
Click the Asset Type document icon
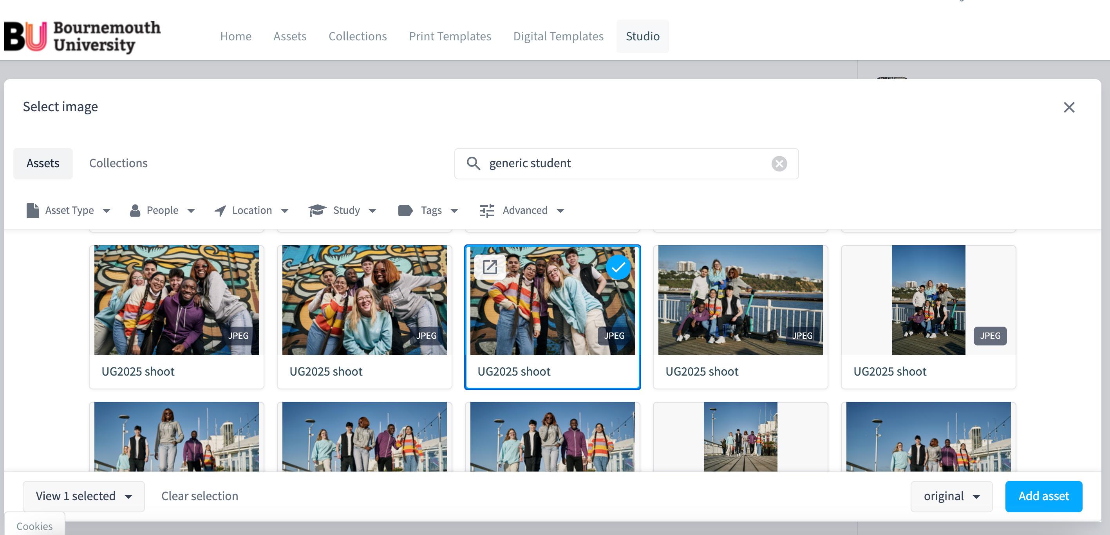[33, 210]
